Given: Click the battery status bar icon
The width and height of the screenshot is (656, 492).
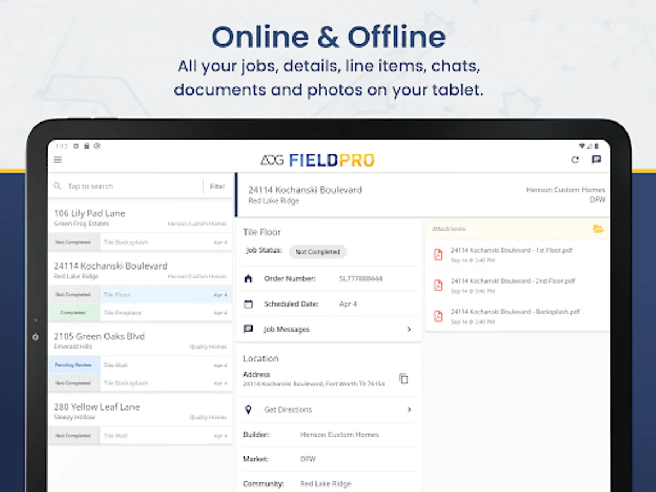Looking at the screenshot, I should (x=597, y=146).
